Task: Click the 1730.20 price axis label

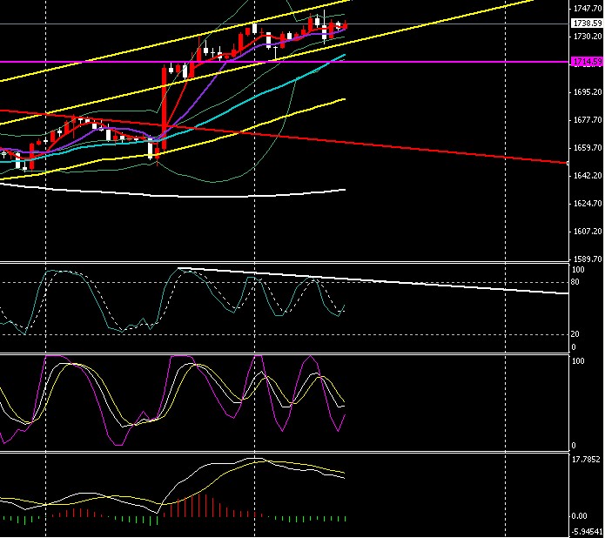Action: [x=588, y=37]
